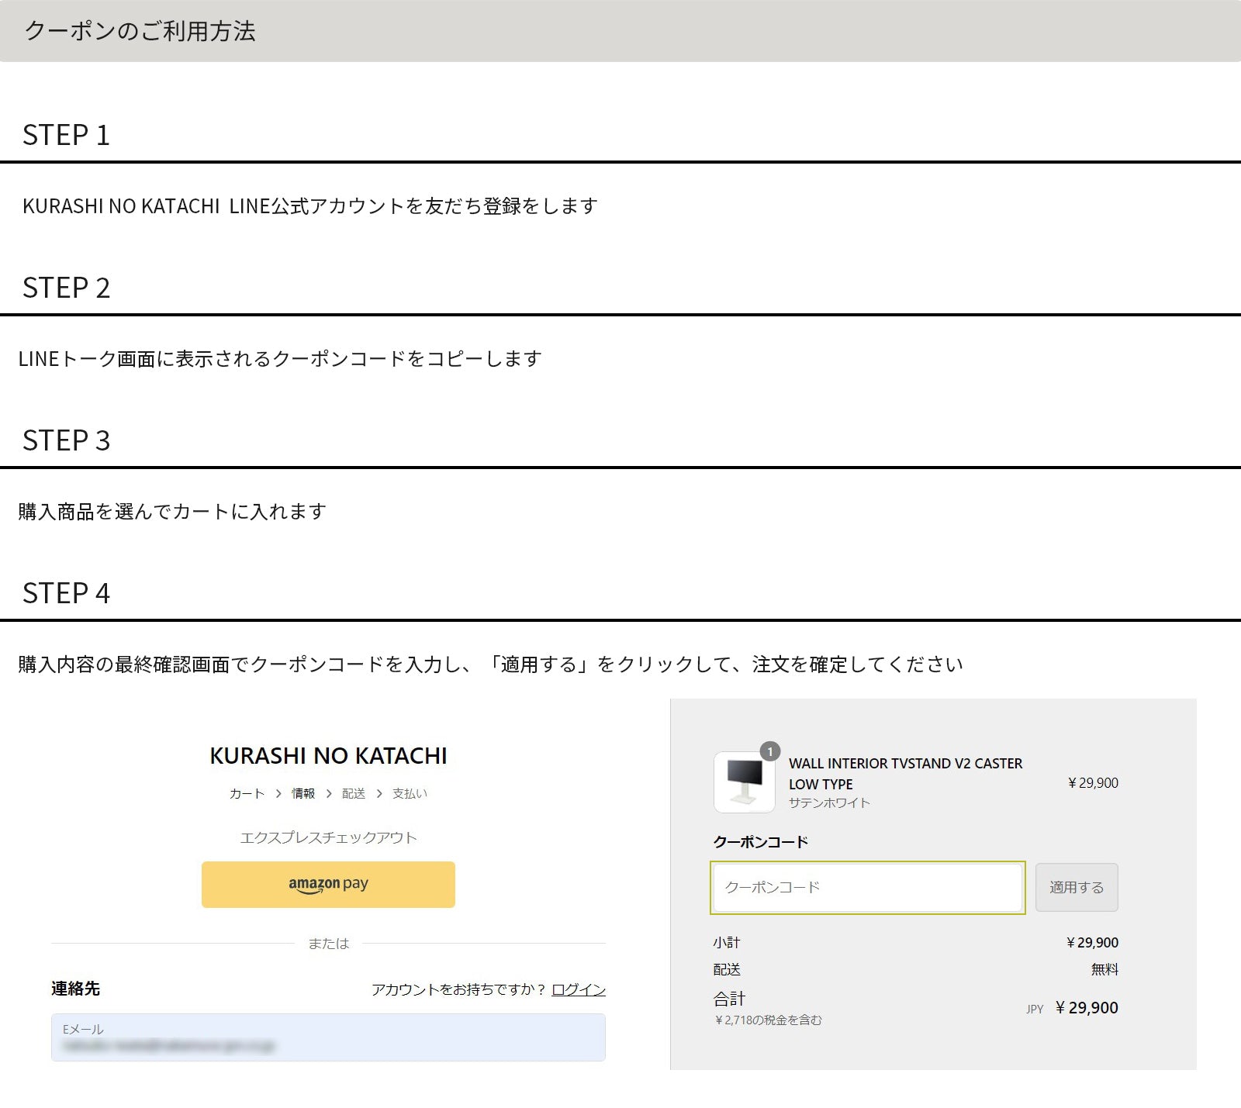Click the アカウントをお持ちですか？ text
1241x1108 pixels.
tap(458, 989)
